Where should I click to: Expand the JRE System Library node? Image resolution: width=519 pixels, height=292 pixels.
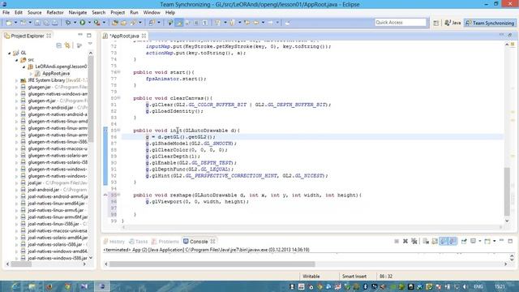click(x=16, y=80)
